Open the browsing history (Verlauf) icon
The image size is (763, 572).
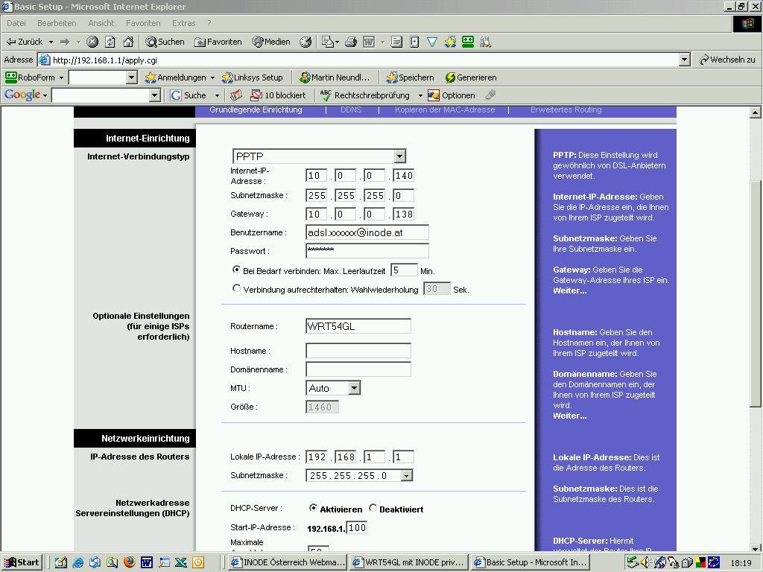(x=305, y=42)
